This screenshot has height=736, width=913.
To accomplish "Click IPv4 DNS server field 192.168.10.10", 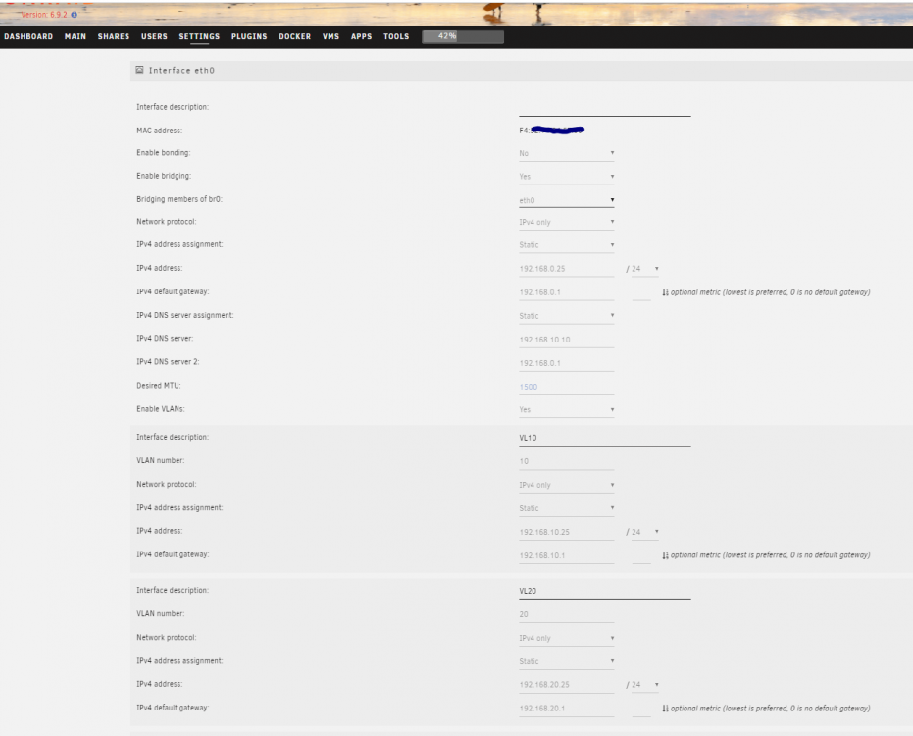I will pyautogui.click(x=567, y=340).
